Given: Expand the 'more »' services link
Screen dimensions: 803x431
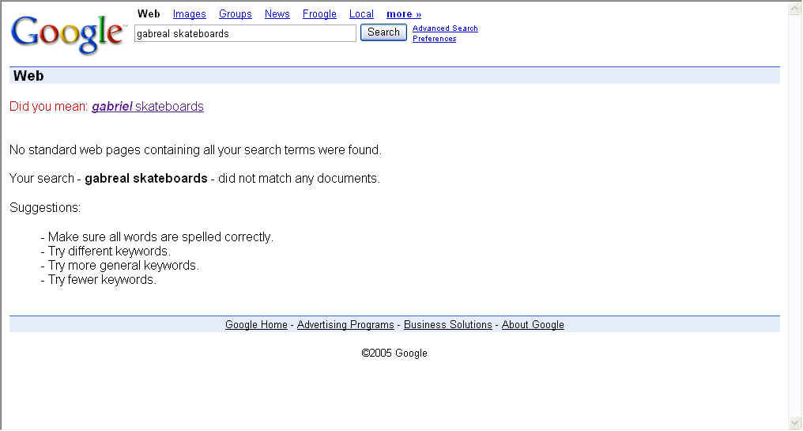Looking at the screenshot, I should tap(403, 14).
